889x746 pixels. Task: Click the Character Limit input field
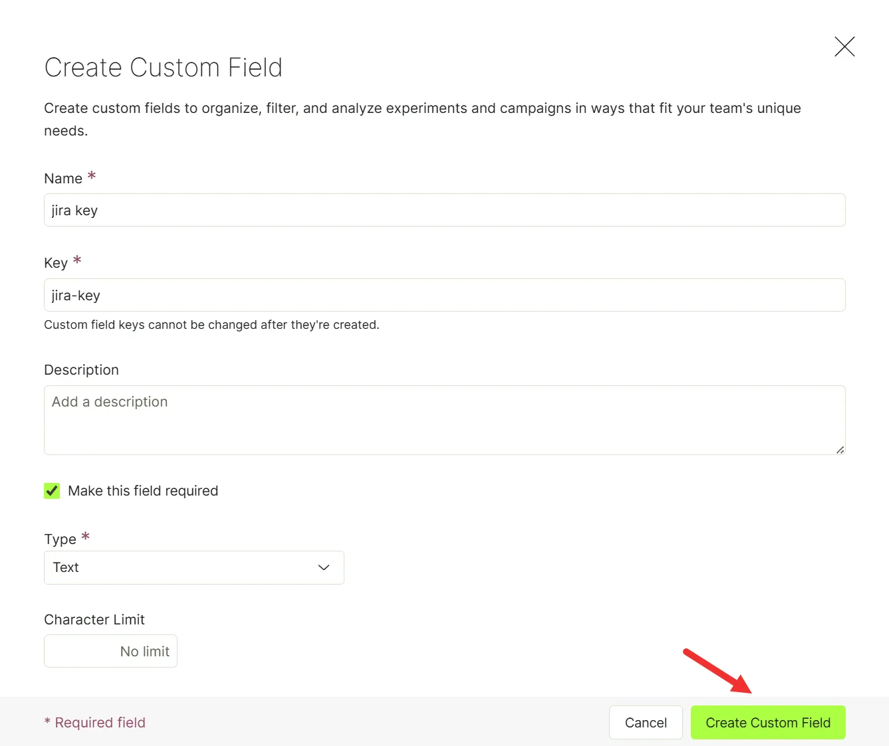(x=110, y=651)
